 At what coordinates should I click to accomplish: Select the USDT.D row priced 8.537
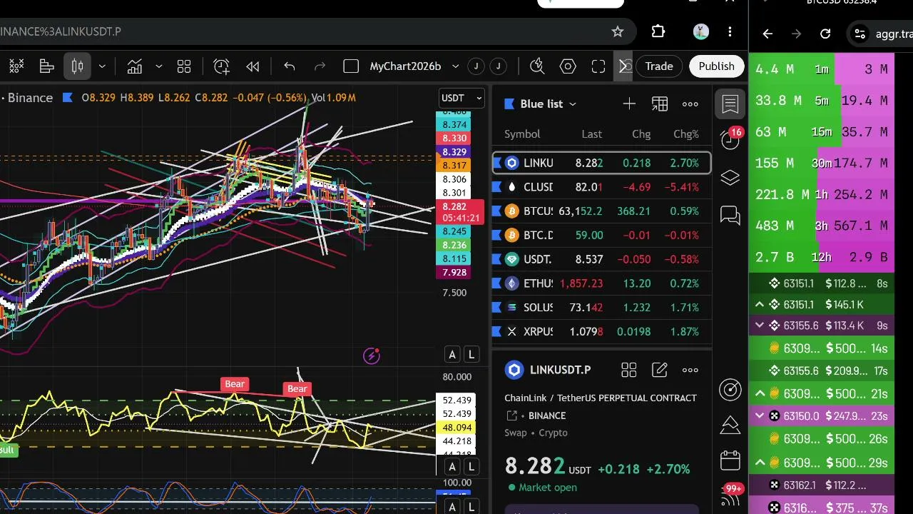pyautogui.click(x=601, y=259)
